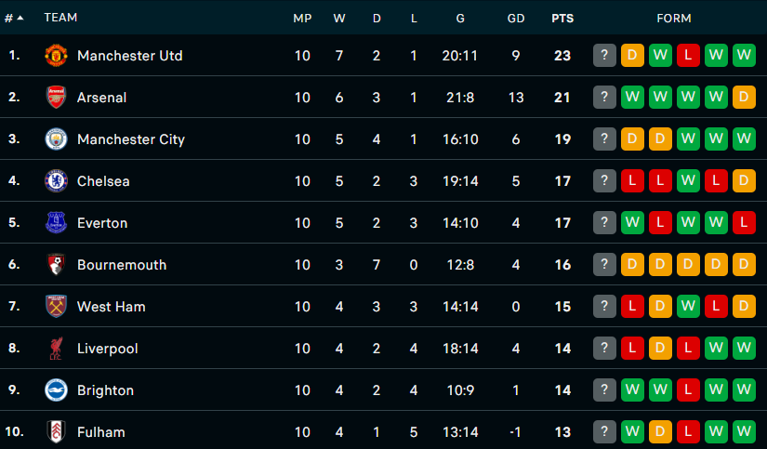Click Arsenal's grey question mark form badge
Viewport: 767px width, 449px height.
coord(605,98)
